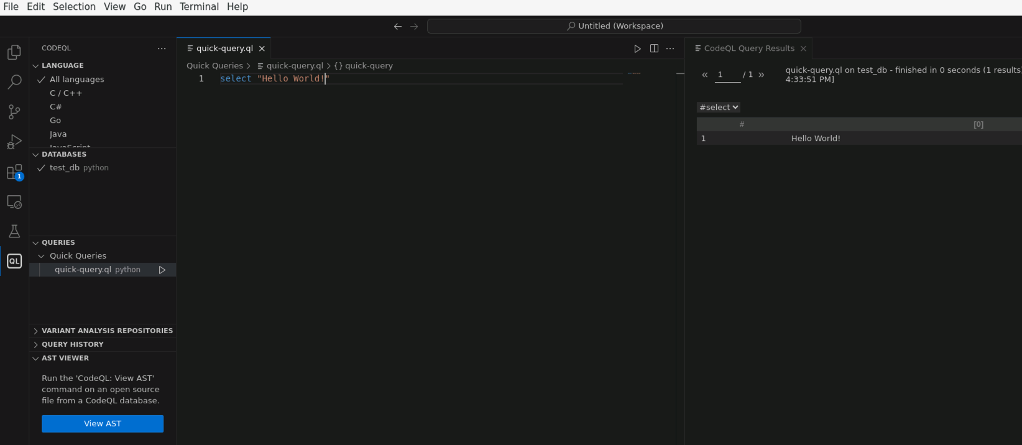1022x445 pixels.
Task: Click Quick Queries in the breadcrumb
Action: pos(214,66)
